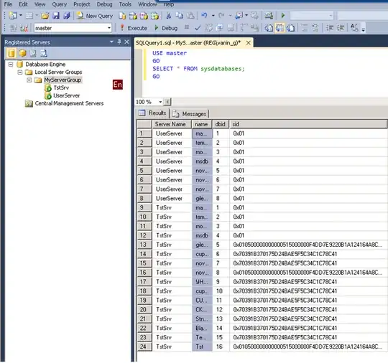Image resolution: width=388 pixels, height=363 pixels.
Task: Click the Debug button
Action: point(166,28)
